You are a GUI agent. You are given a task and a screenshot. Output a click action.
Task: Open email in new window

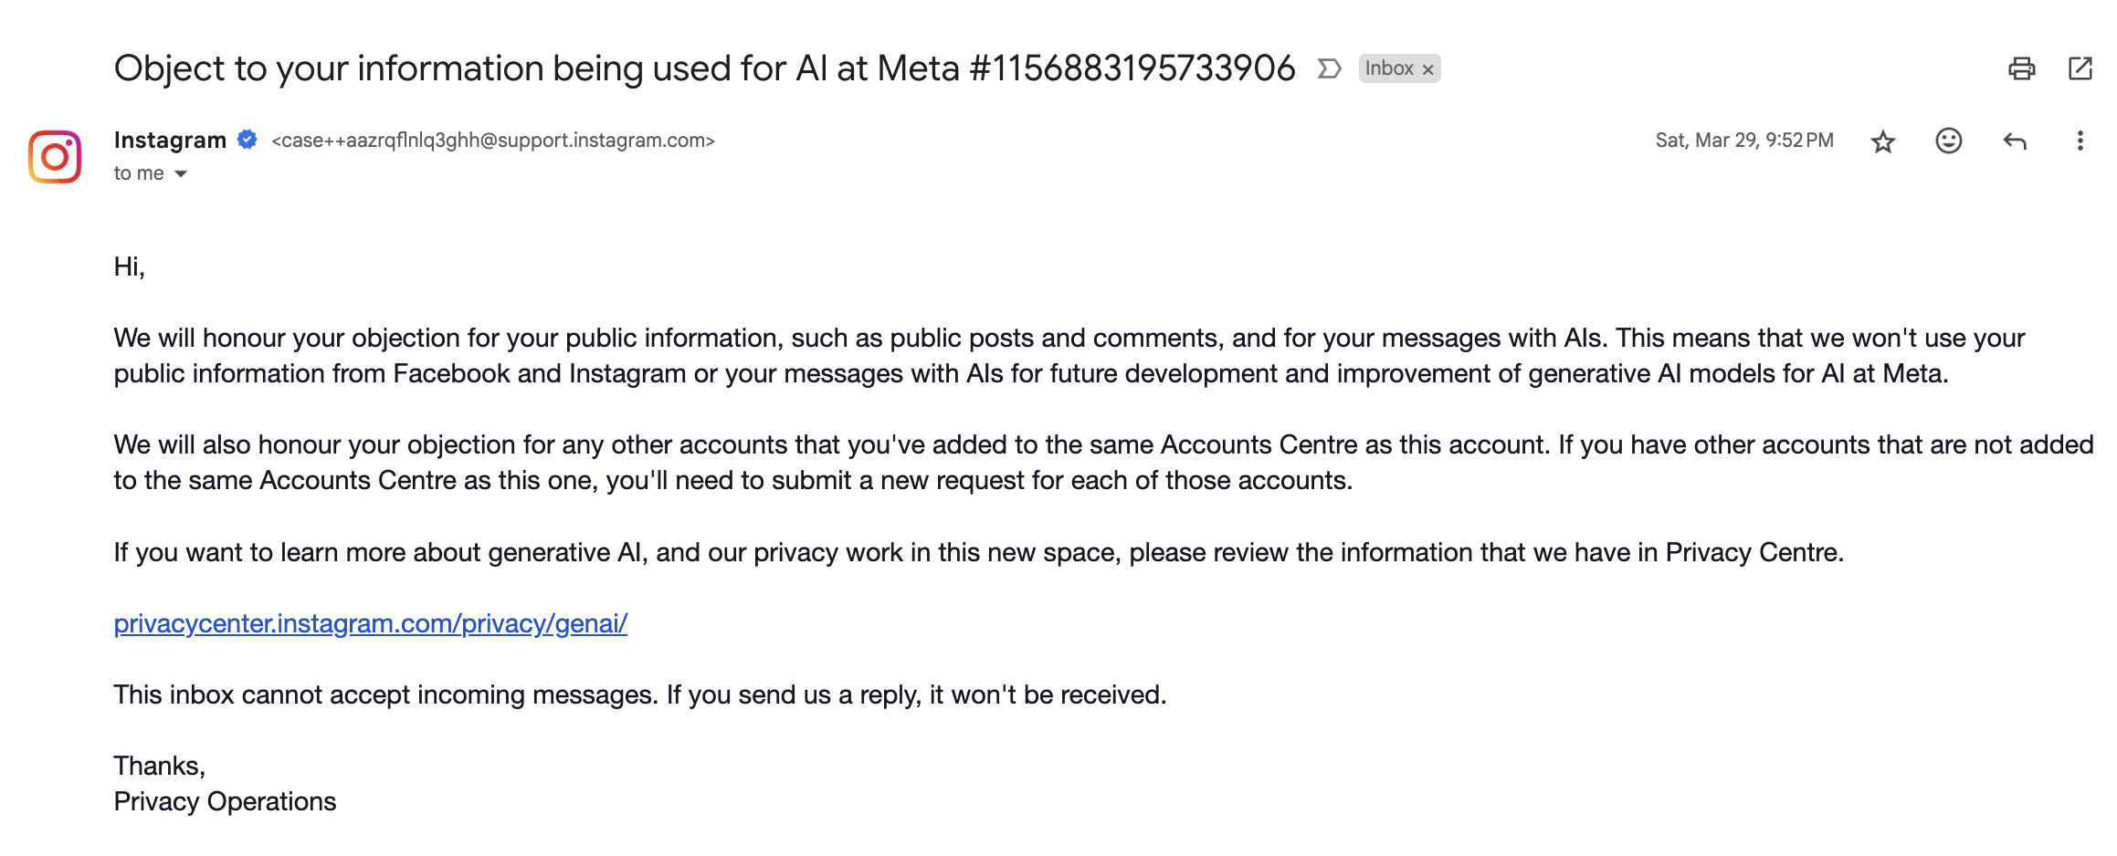click(x=2080, y=68)
